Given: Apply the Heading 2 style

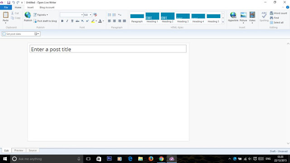Looking at the screenshot, I should 168,18.
